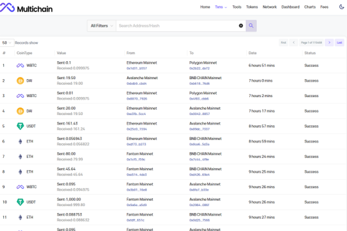
Task: Open the 50 records-per-page dropdown
Action: click(7, 43)
